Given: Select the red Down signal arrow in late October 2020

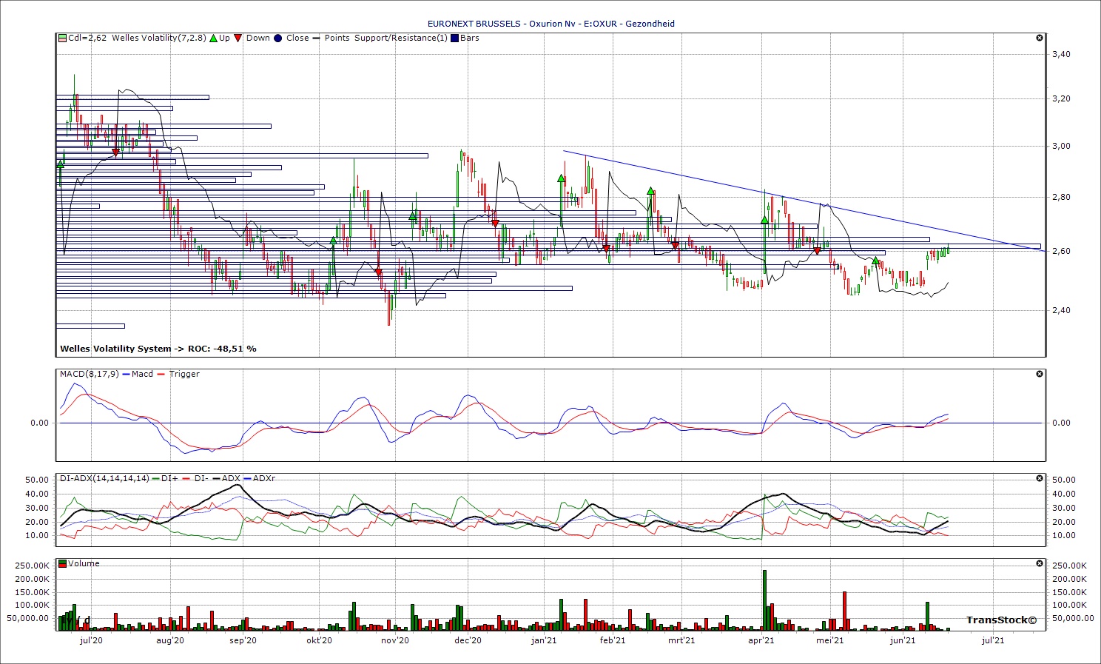Looking at the screenshot, I should point(379,272).
